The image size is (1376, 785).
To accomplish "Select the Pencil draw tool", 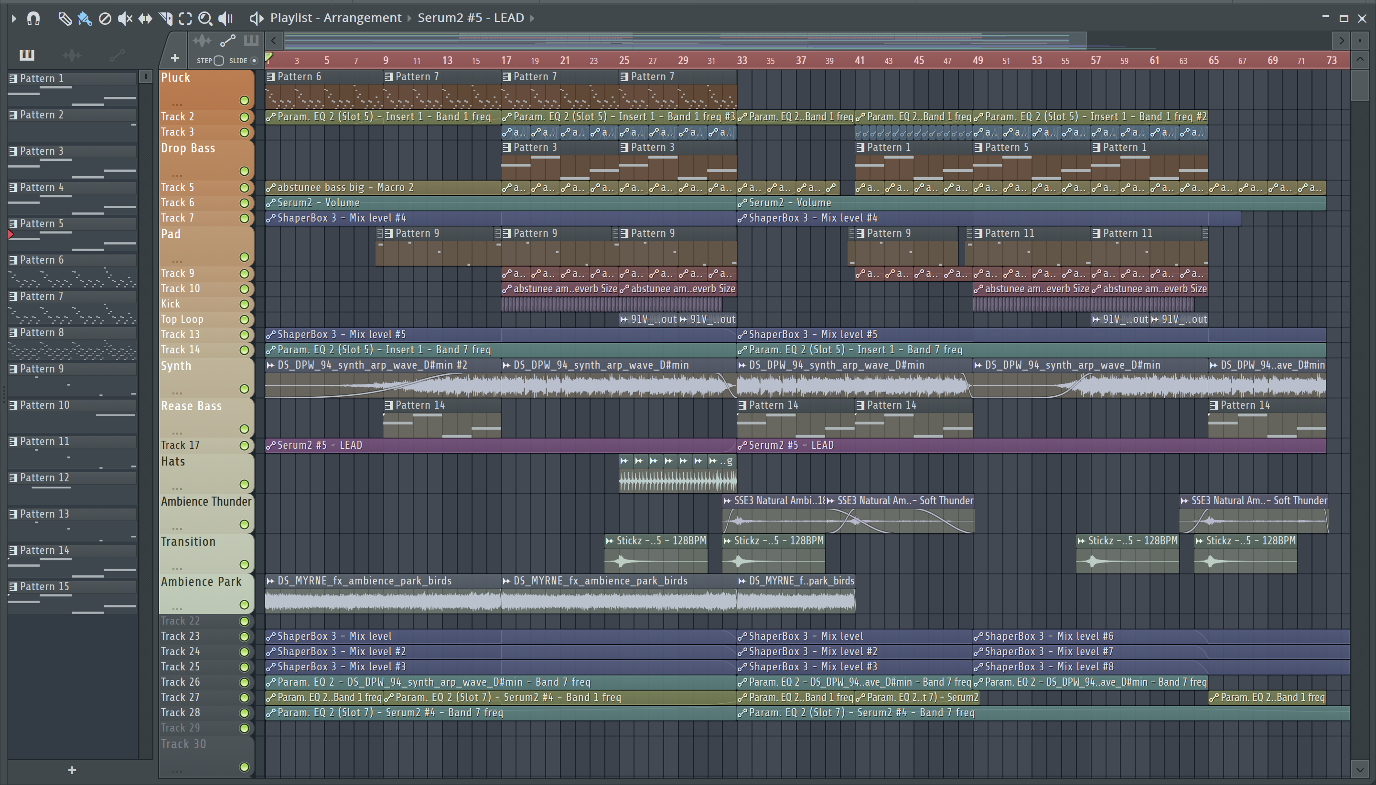I will (64, 18).
